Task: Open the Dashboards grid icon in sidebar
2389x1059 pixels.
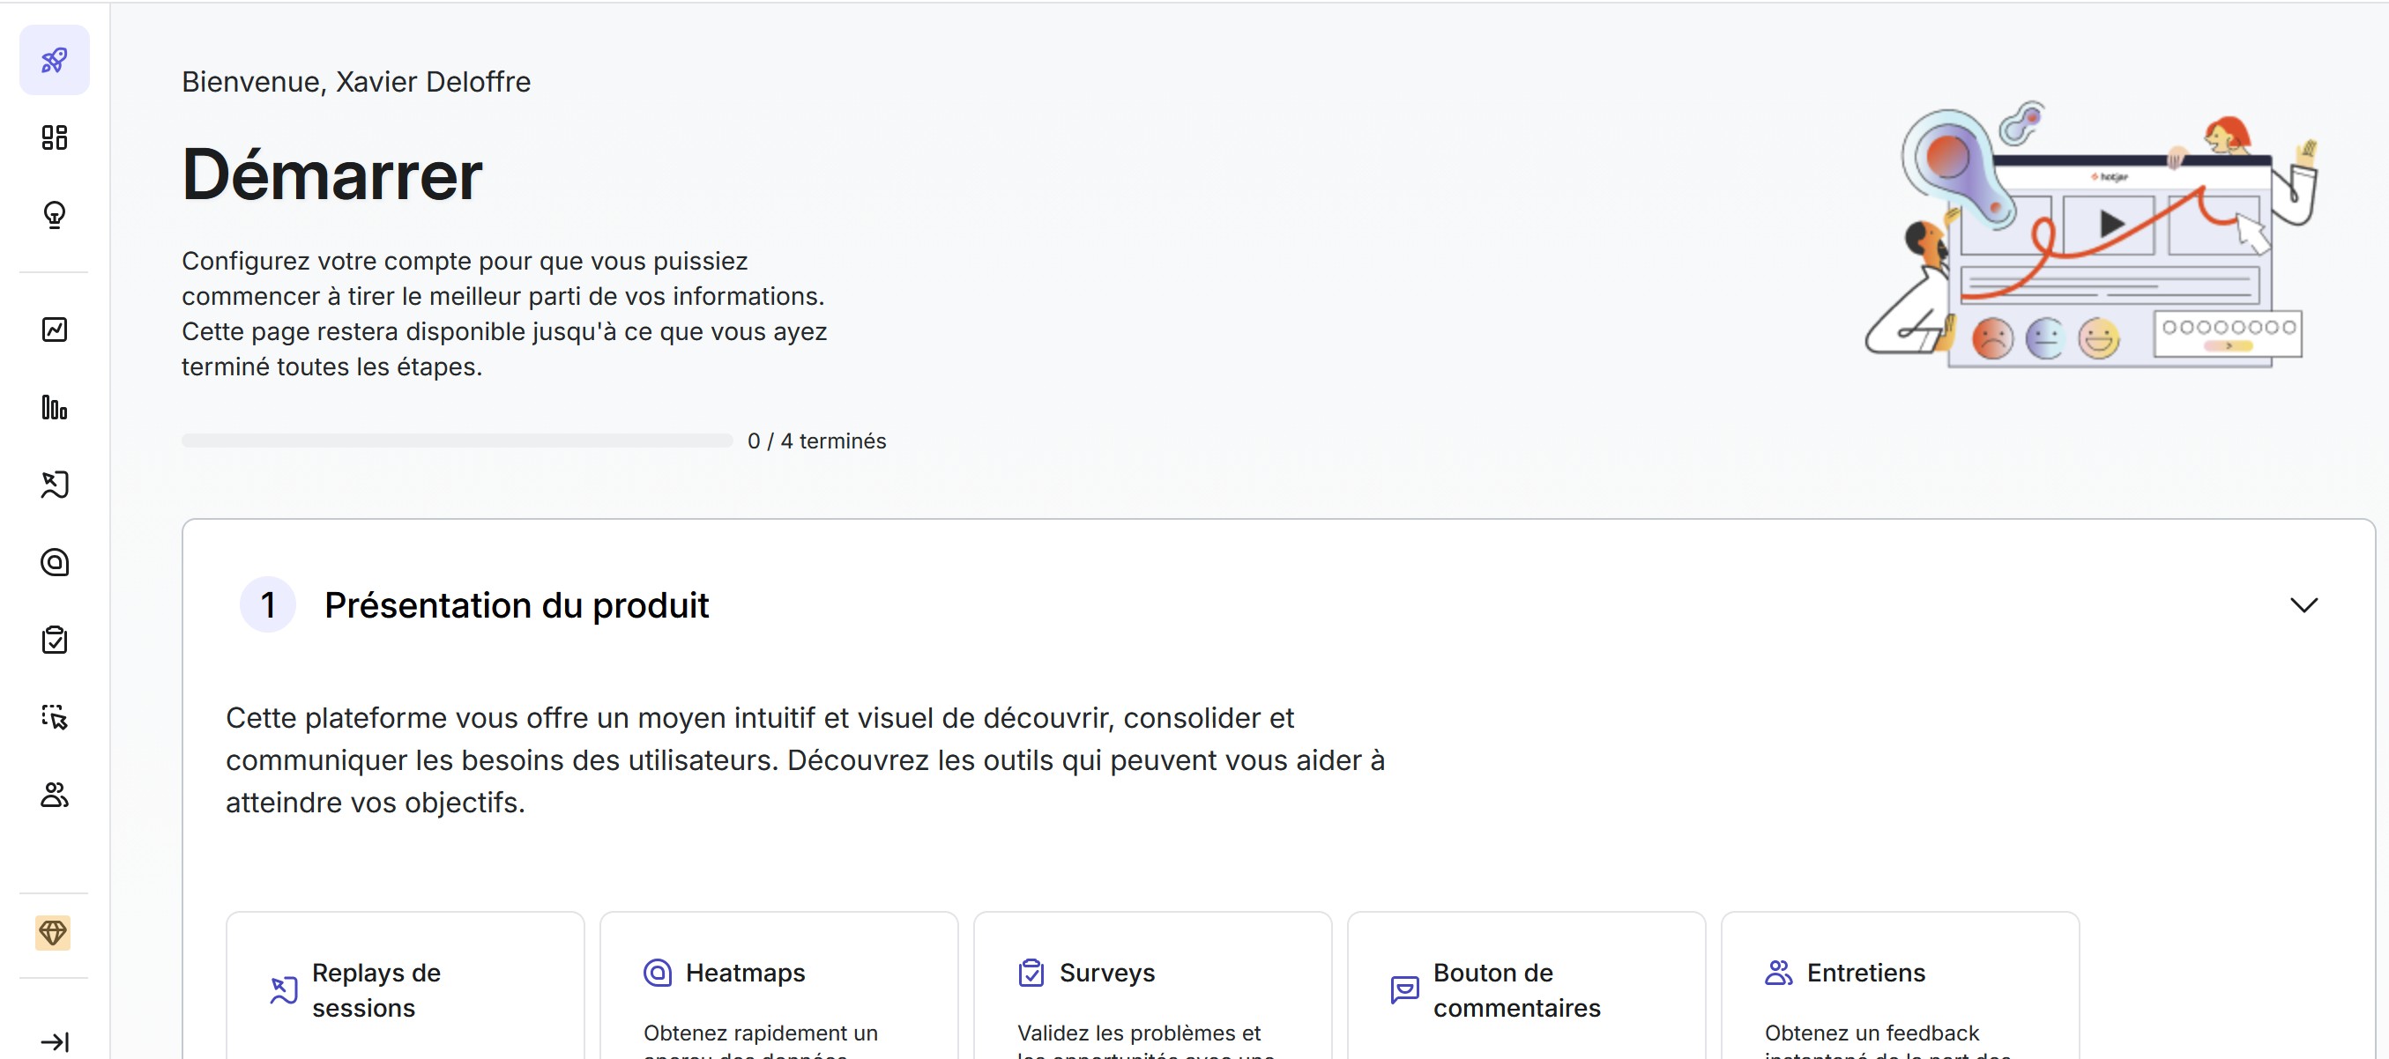Action: click(x=54, y=137)
